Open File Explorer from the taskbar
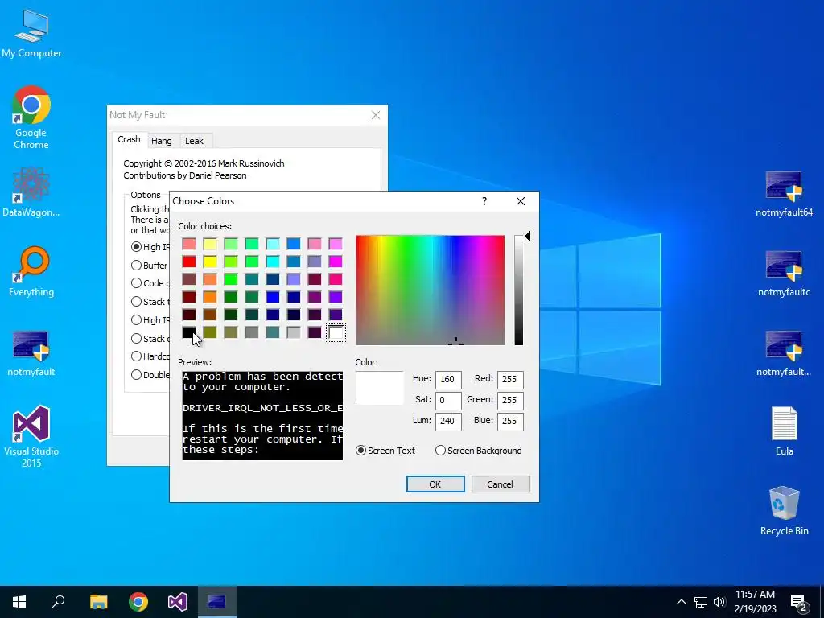The width and height of the screenshot is (824, 618). click(x=98, y=602)
